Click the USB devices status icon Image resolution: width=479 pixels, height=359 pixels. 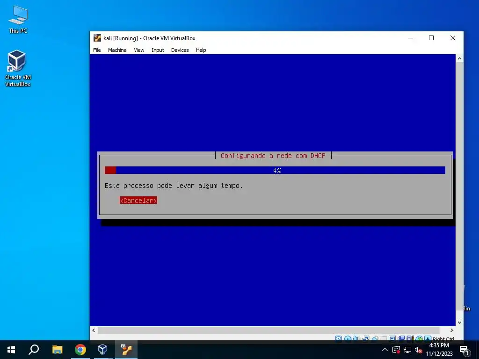coord(375,338)
